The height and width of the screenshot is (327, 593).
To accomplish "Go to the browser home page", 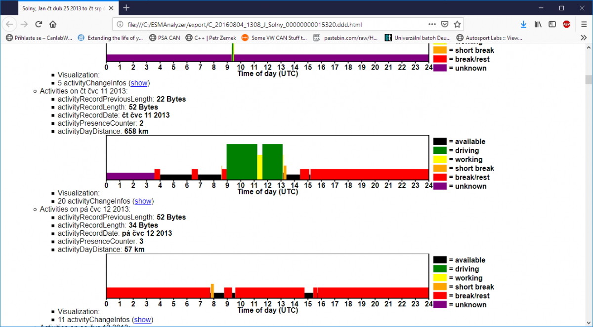I will (53, 24).
